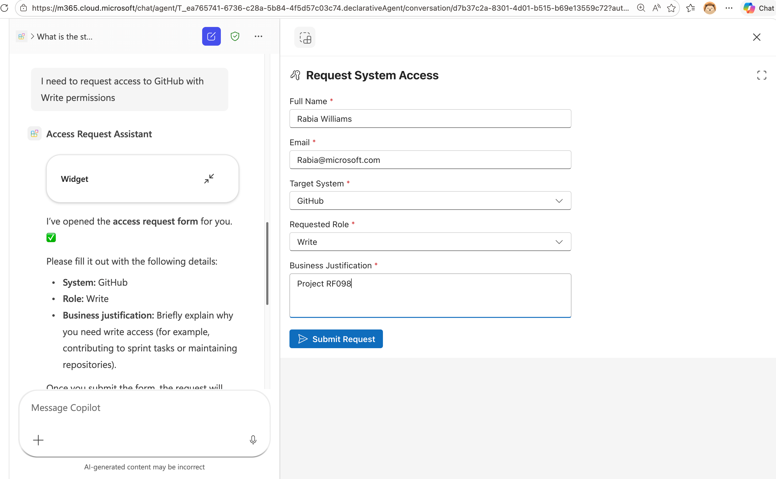This screenshot has width=776, height=479.
Task: Click the green security shield icon
Action: click(x=235, y=36)
